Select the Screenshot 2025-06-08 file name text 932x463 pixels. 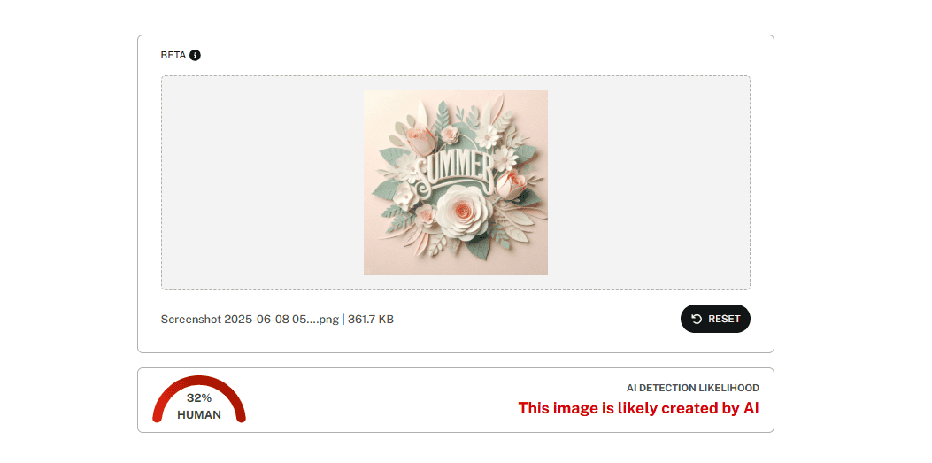[249, 320]
